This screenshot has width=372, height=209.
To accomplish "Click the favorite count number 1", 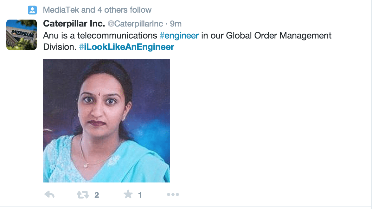I will point(140,195).
